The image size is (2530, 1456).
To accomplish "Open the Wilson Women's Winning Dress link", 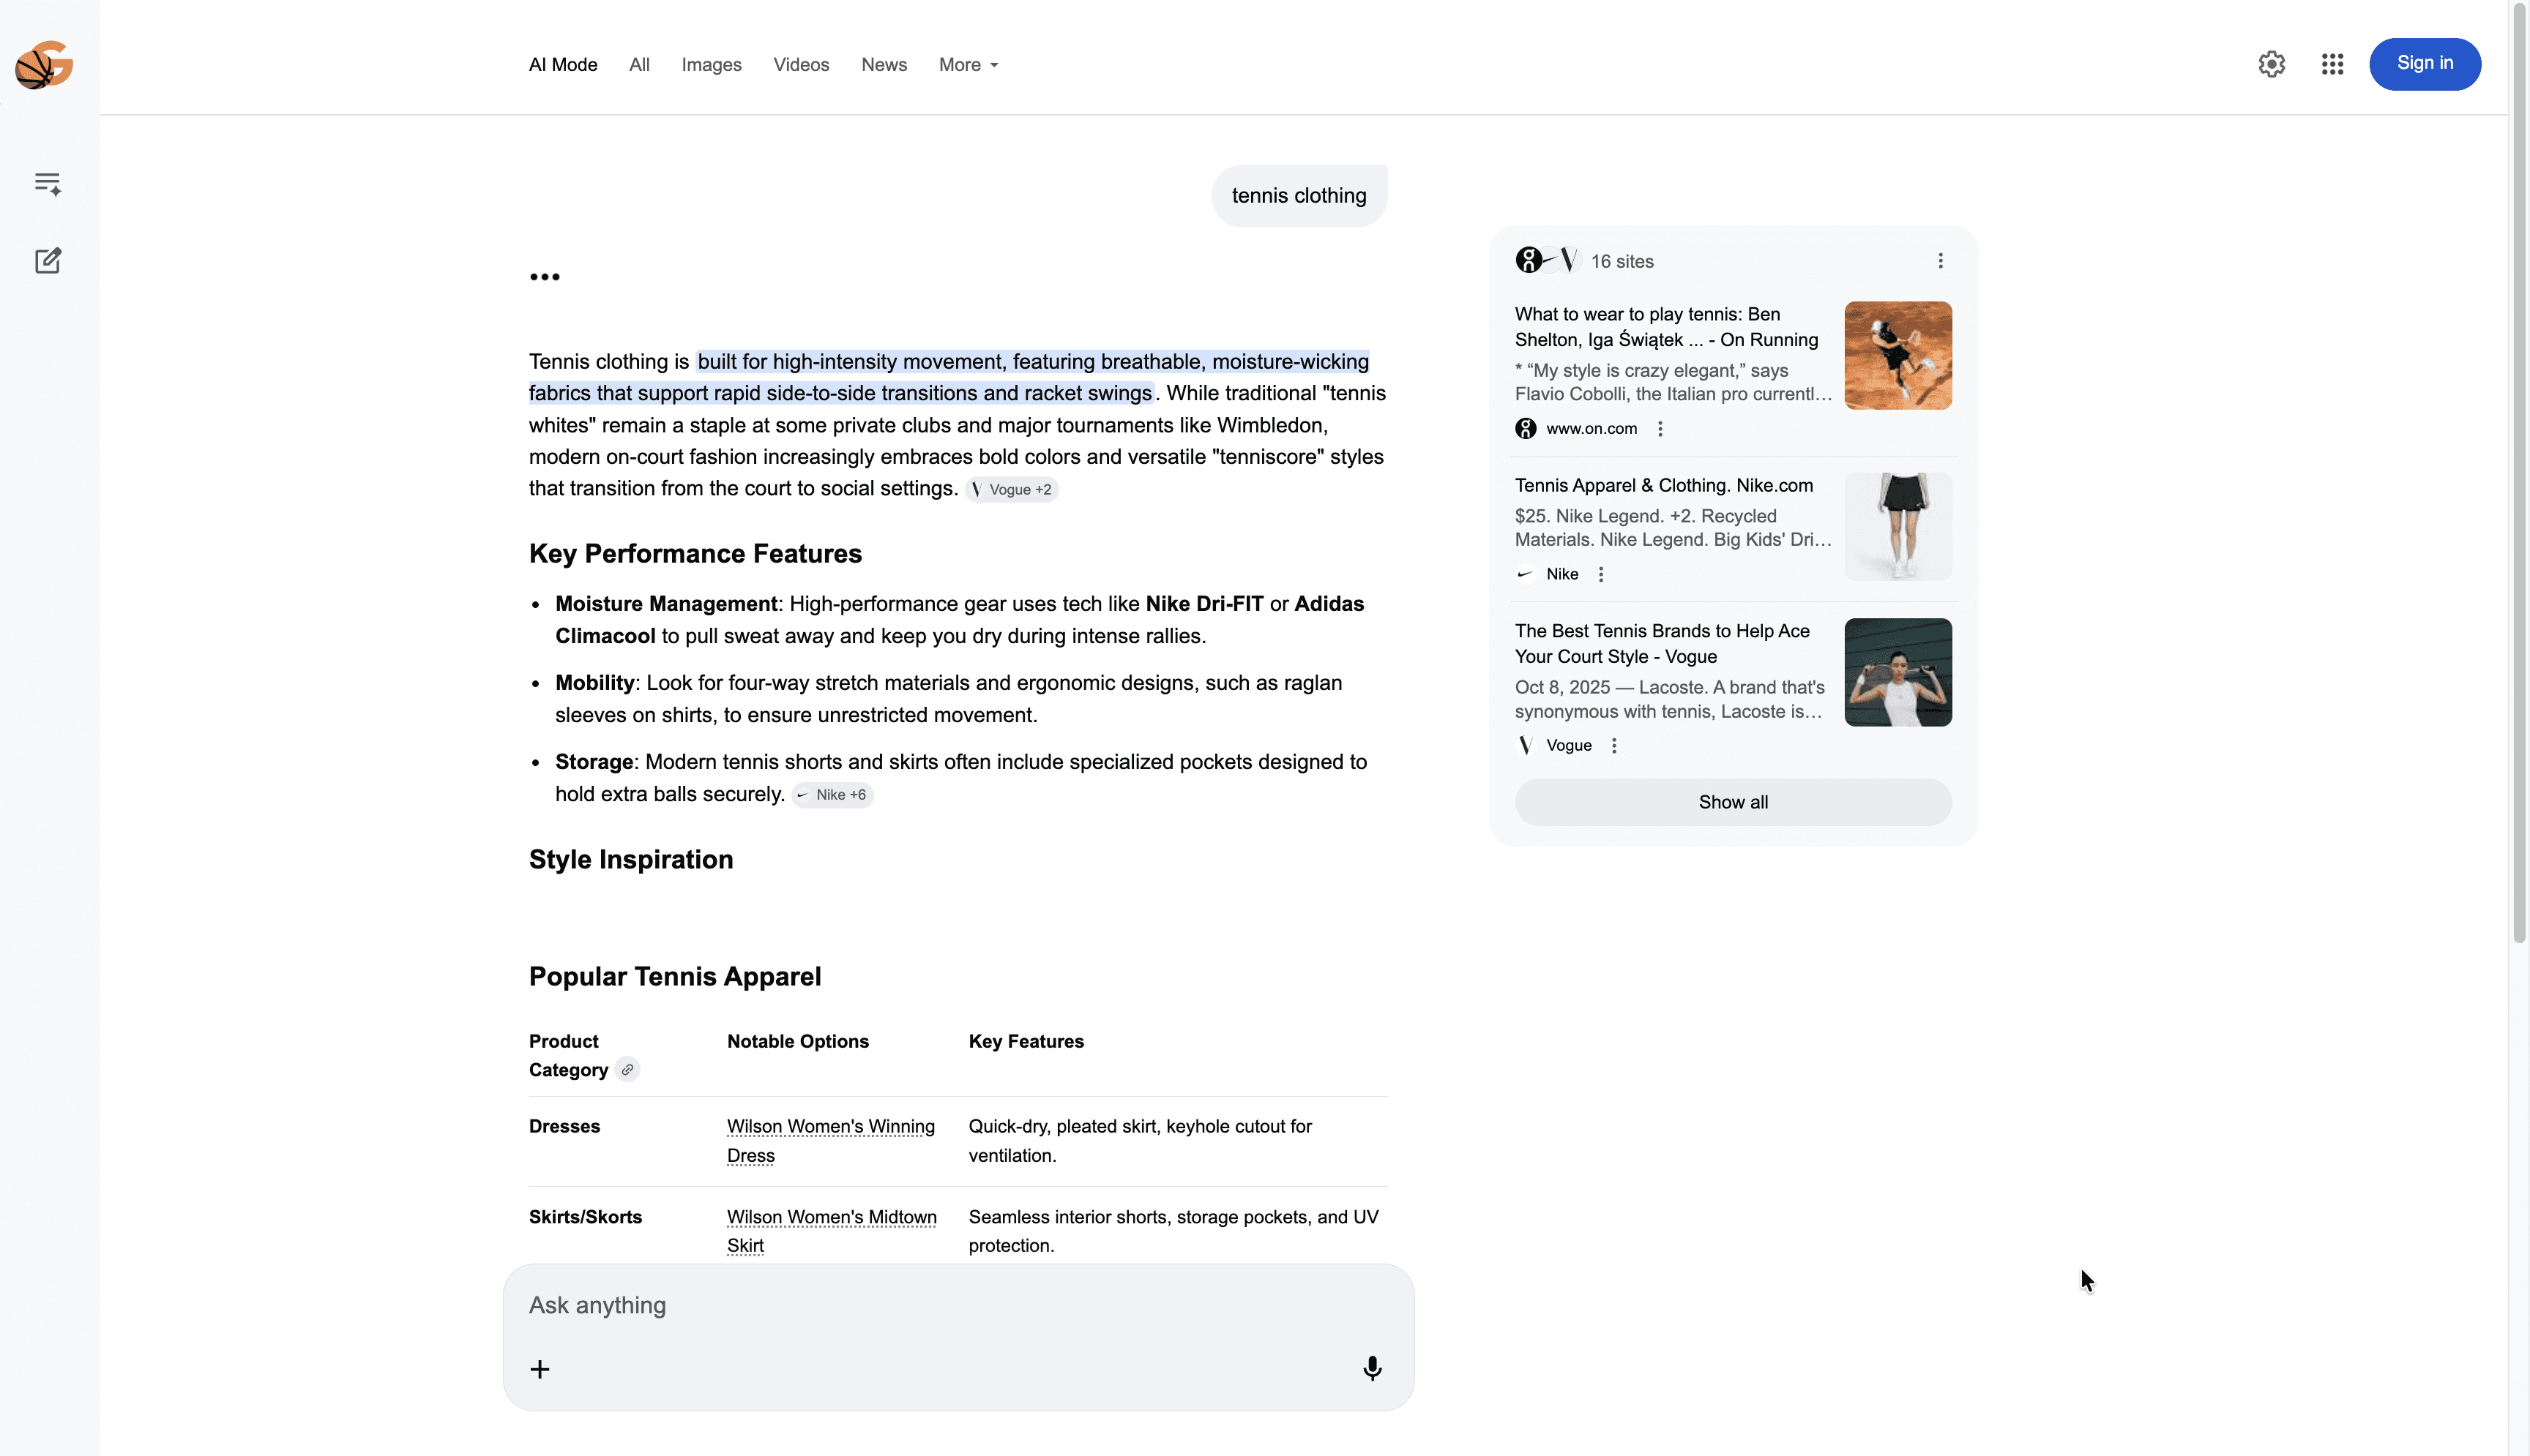I will click(830, 1140).
